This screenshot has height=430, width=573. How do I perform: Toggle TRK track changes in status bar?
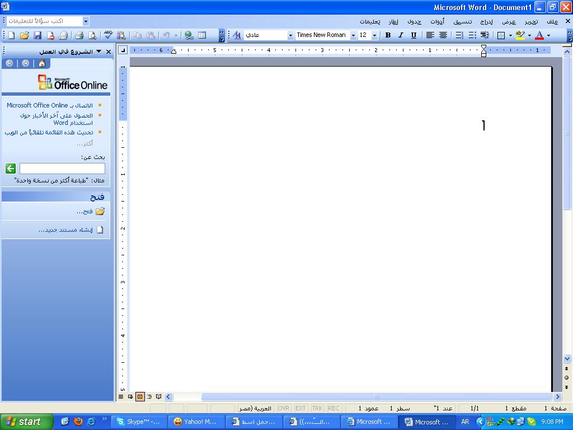[x=317, y=408]
